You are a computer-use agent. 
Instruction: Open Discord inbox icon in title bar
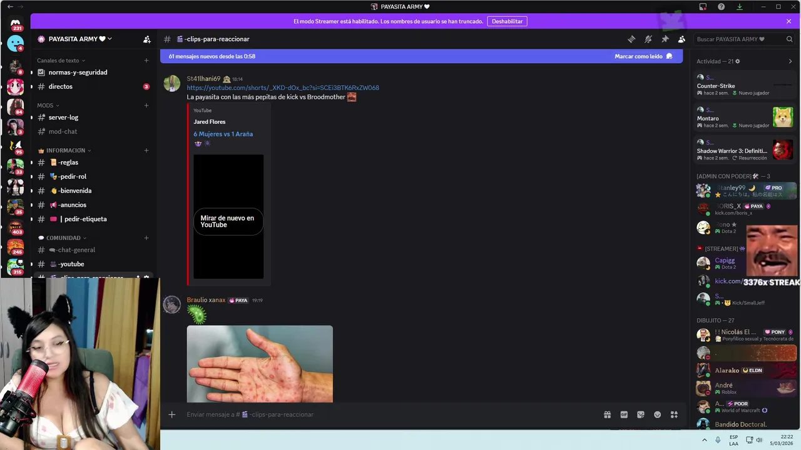point(703,6)
